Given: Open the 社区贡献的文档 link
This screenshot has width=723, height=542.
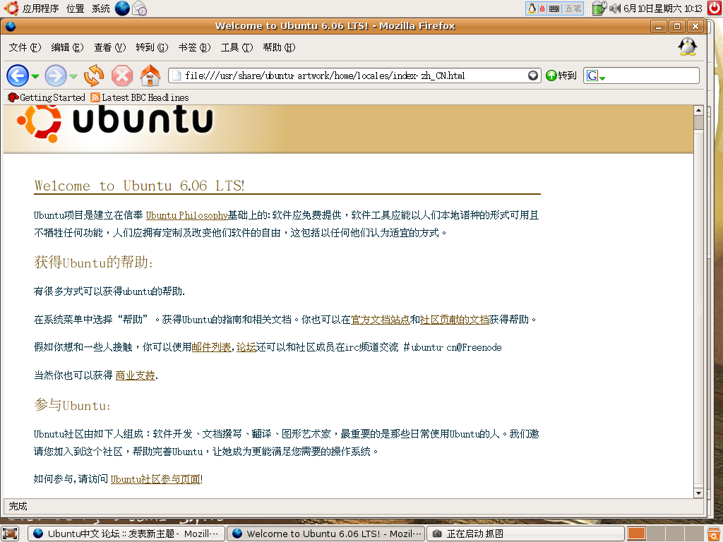Looking at the screenshot, I should coord(454,320).
